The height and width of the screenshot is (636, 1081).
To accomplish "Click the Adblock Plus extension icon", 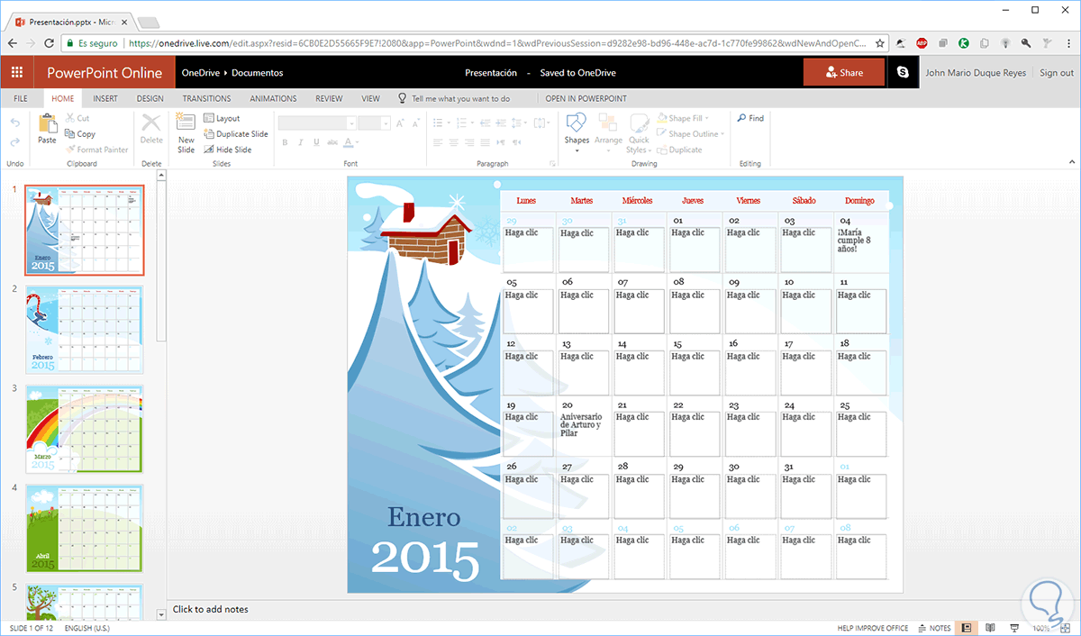I will click(x=922, y=42).
